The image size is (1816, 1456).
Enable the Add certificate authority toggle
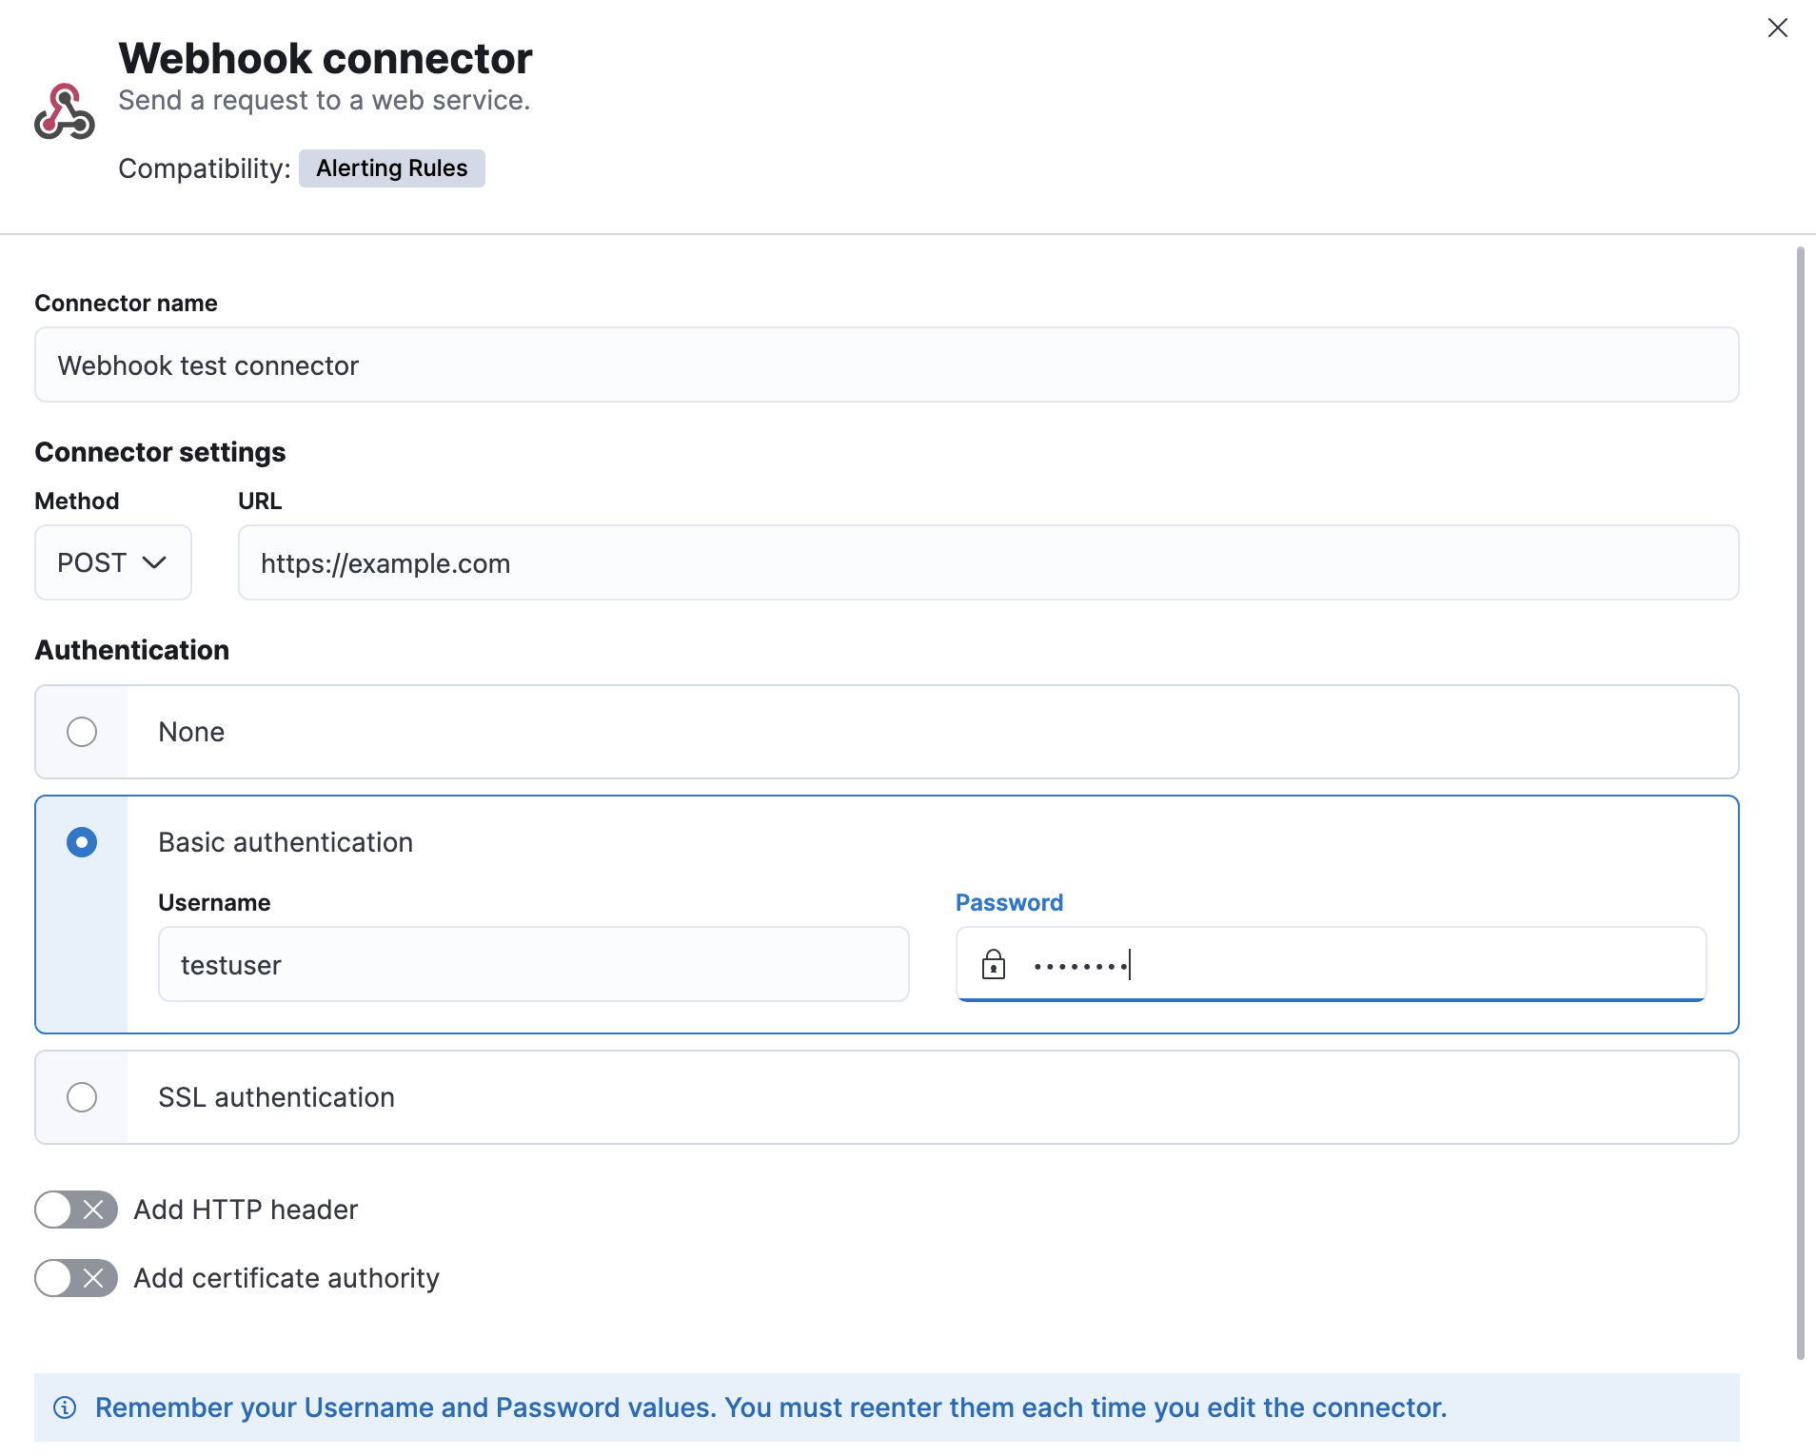pos(75,1278)
